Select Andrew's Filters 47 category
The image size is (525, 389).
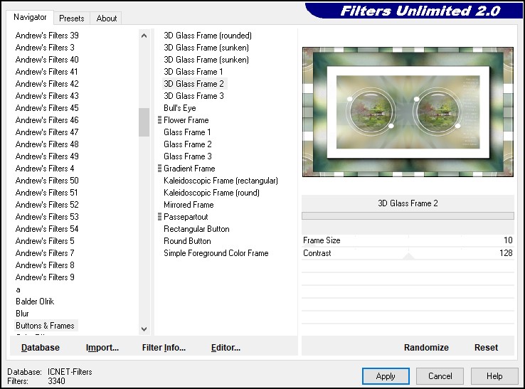pyautogui.click(x=47, y=132)
